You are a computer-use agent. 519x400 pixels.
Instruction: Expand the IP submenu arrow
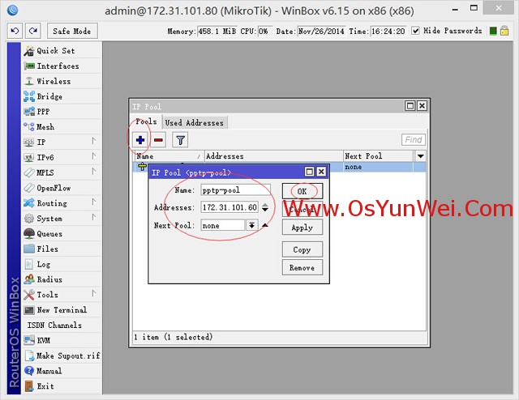[94, 141]
